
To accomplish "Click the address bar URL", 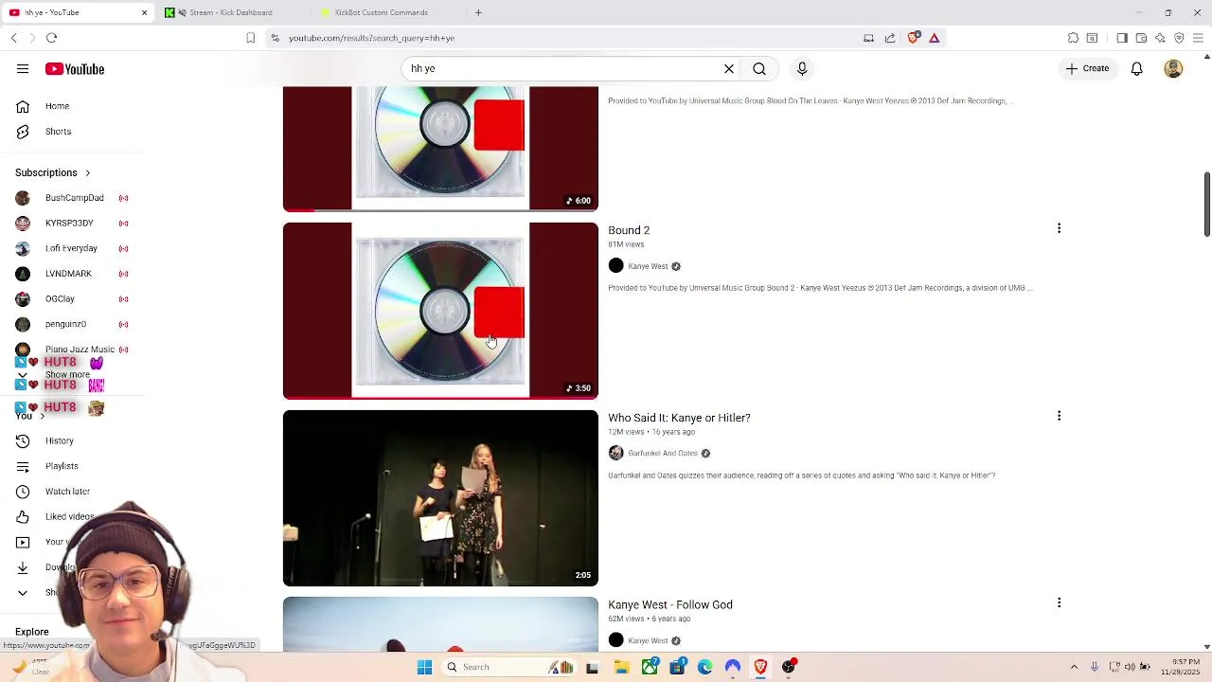I will coord(372,38).
